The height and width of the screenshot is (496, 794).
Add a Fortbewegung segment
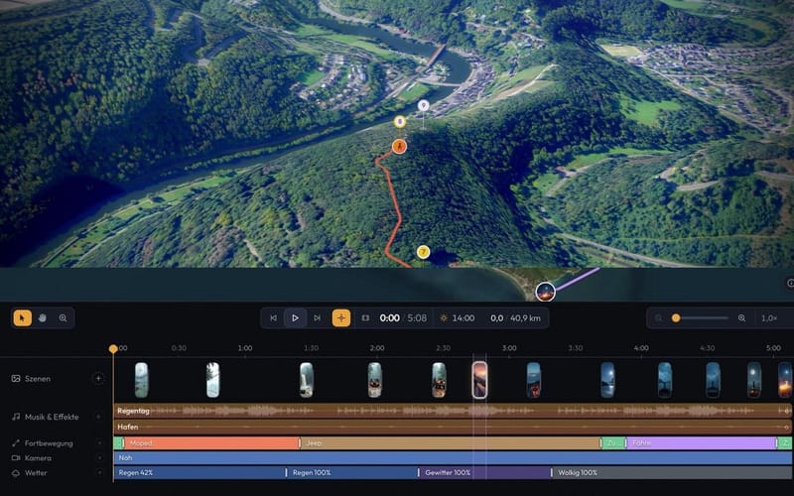click(99, 443)
